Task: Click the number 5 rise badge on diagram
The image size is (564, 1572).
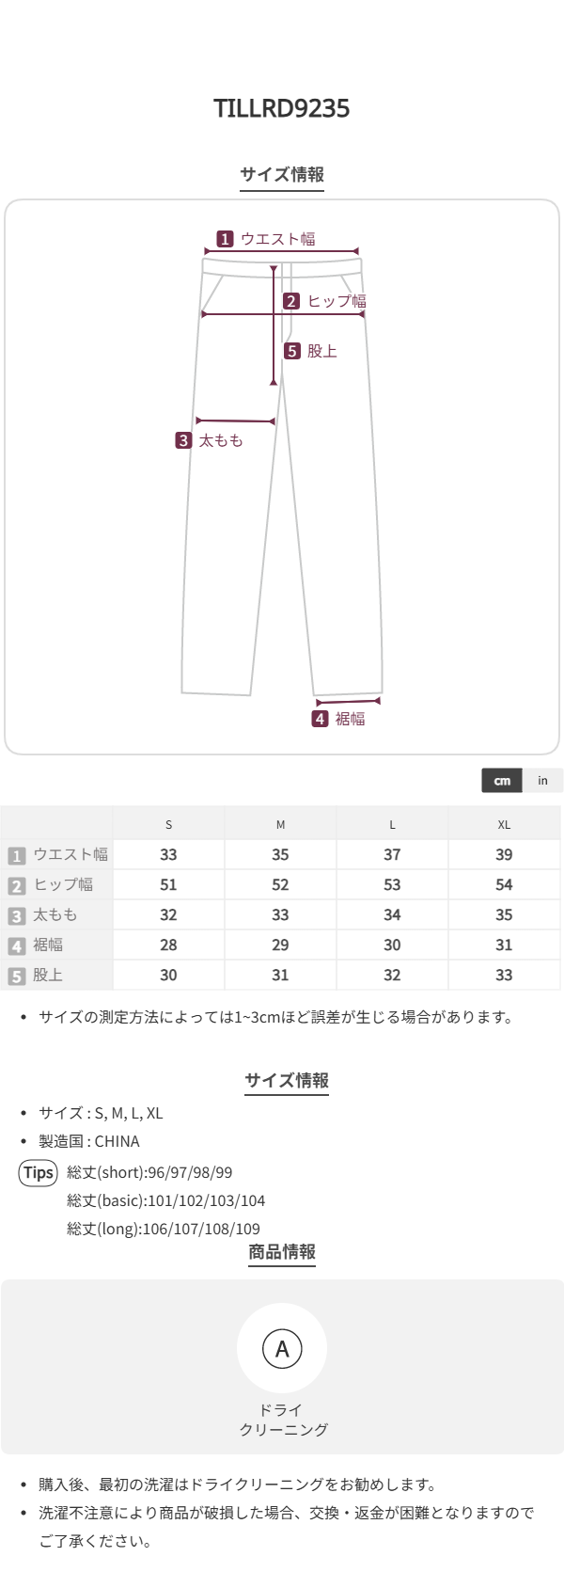Action: coord(292,351)
